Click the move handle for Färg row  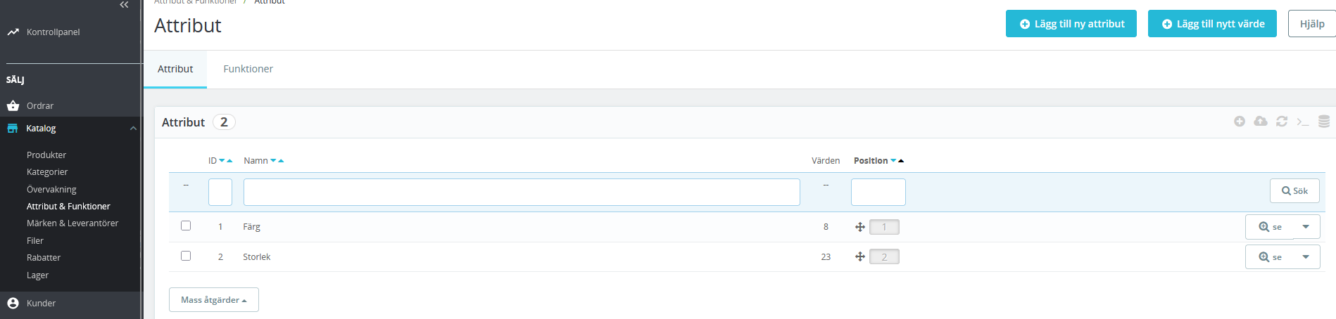[x=859, y=227]
